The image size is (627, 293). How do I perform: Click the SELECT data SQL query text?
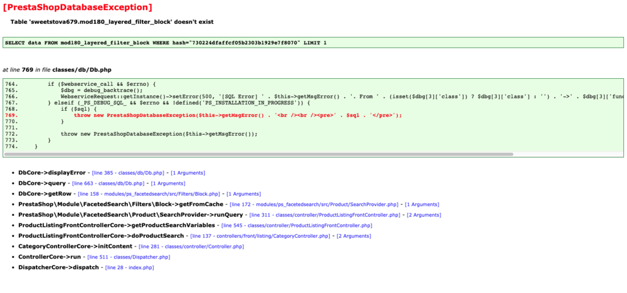coord(166,43)
